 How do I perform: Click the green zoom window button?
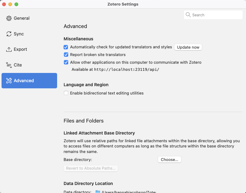16,4
